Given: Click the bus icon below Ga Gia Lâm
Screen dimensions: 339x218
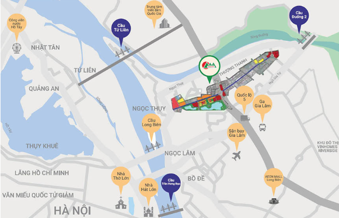Looking at the screenshot, I should tap(262, 127).
